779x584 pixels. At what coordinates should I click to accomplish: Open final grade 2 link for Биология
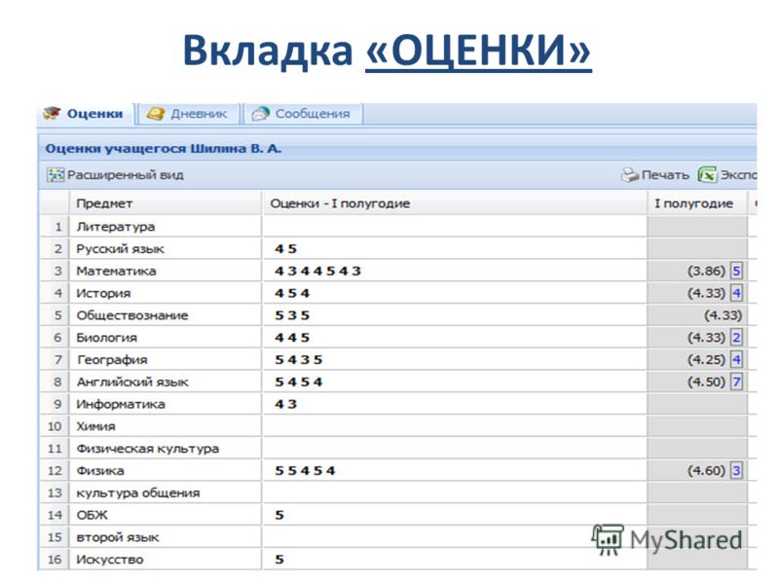click(736, 338)
